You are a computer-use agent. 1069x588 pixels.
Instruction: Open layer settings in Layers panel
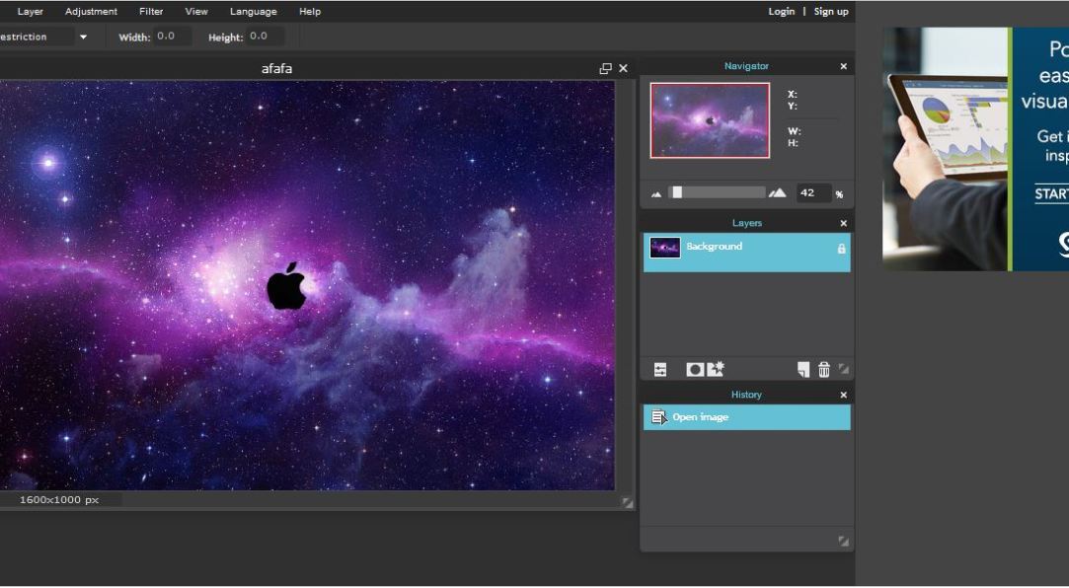[660, 369]
